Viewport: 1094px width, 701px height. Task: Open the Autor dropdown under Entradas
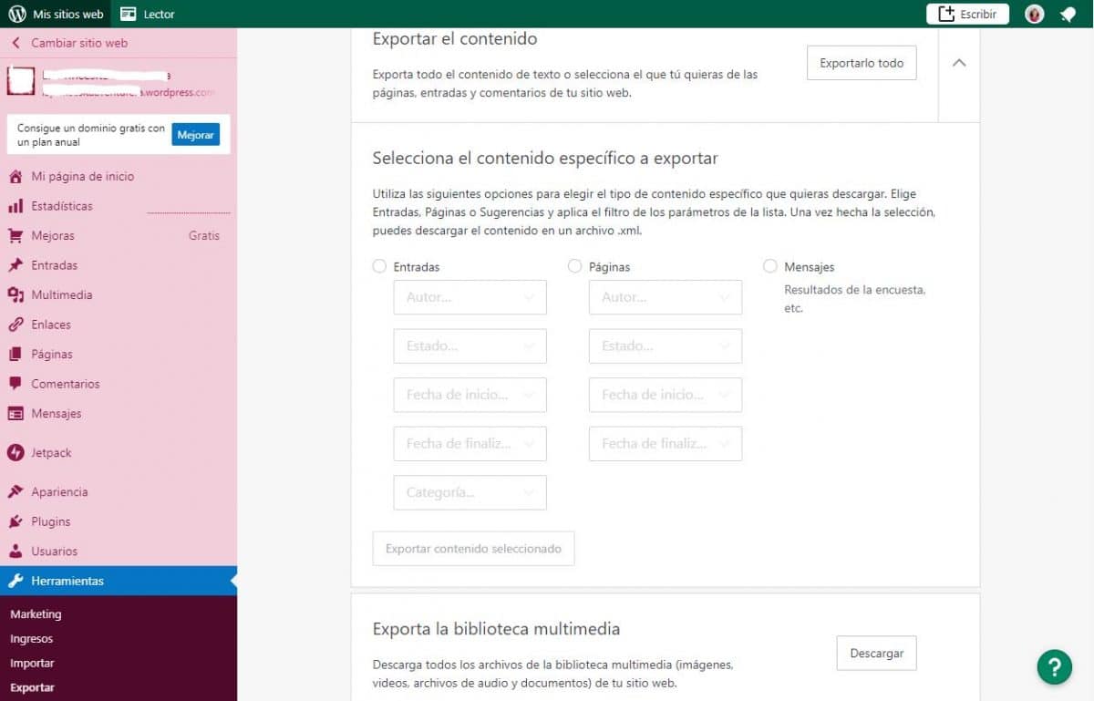[x=470, y=297]
